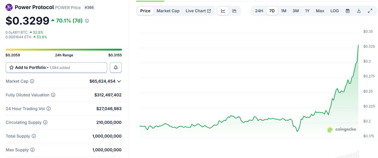Click the $27,046,983 trading volume value
This screenshot has width=378, height=158.
[109, 109]
